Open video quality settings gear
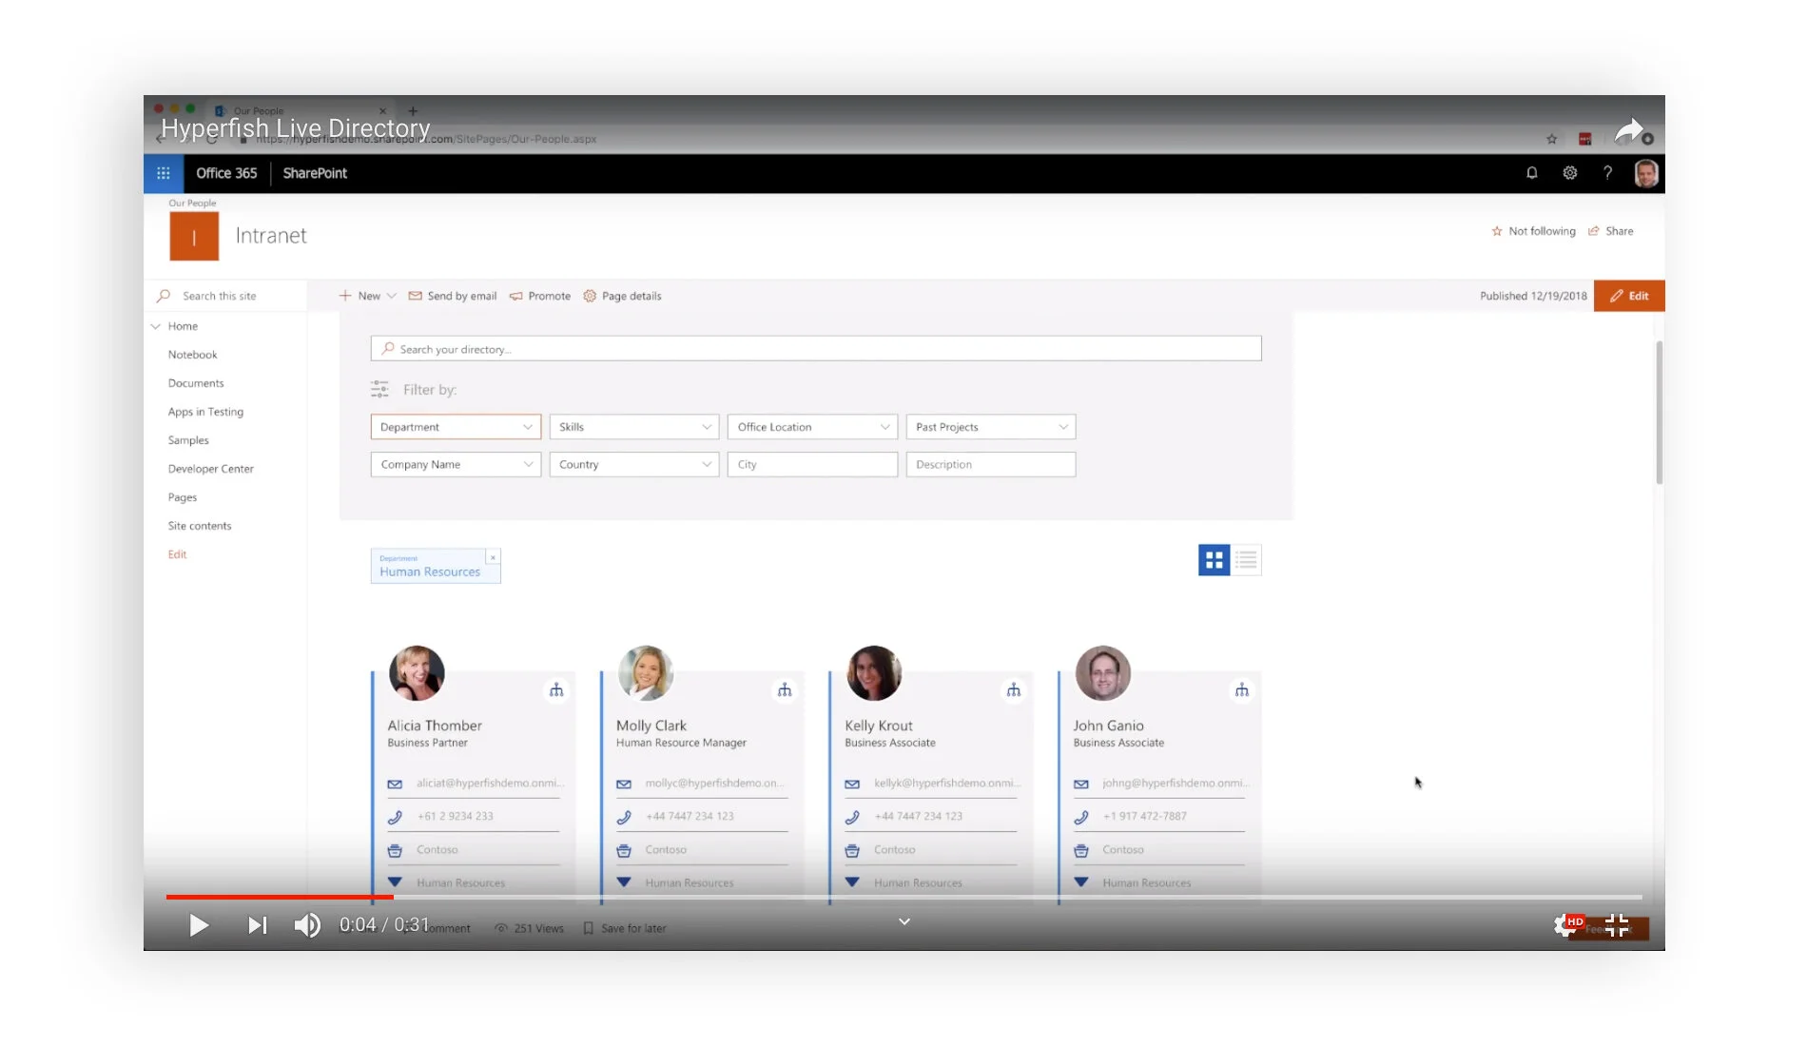Screen dimensions: 1807x1046 (1565, 925)
